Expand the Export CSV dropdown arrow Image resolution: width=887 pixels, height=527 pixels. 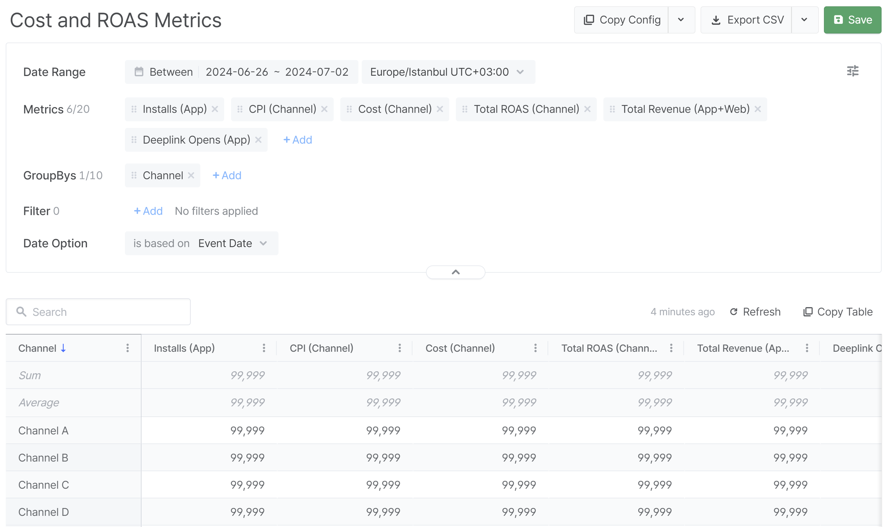tap(804, 20)
